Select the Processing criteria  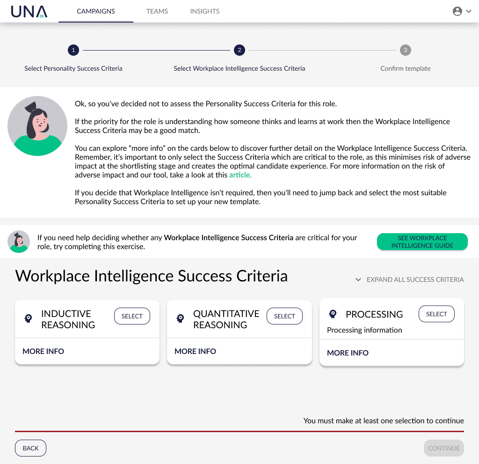coord(436,314)
